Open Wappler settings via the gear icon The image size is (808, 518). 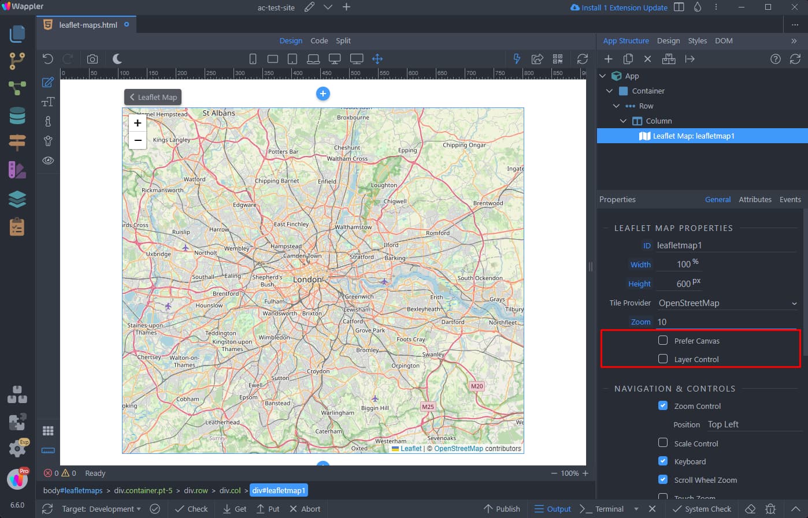click(x=17, y=449)
